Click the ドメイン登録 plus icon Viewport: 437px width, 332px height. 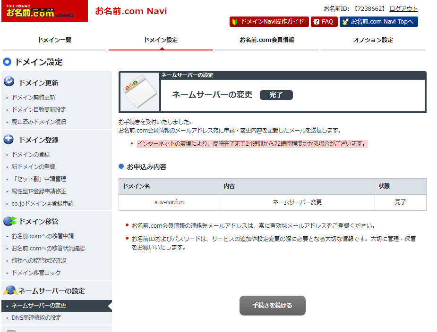9,139
